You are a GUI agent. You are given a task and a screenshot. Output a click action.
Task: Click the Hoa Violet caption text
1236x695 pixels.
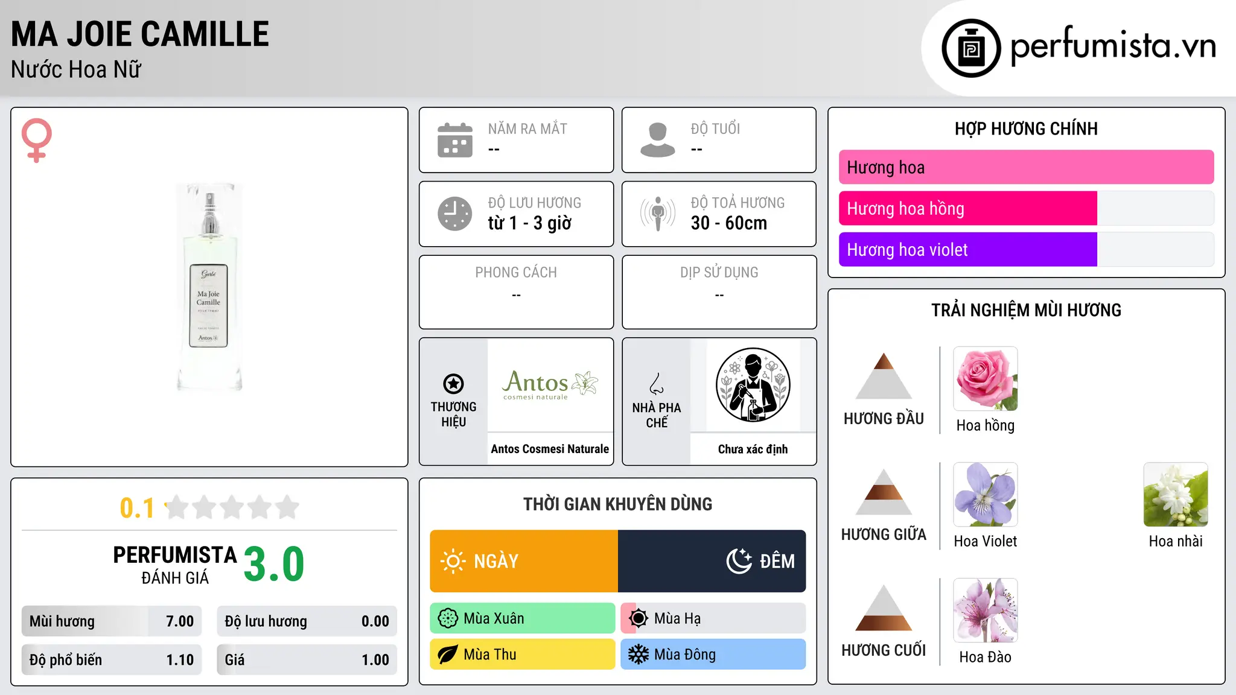[986, 541]
